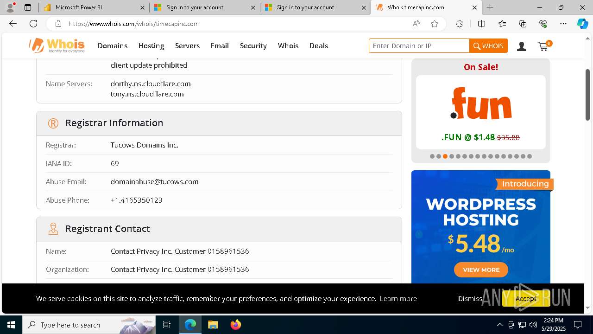The image size is (593, 334).
Task: Select Tucows Domains Inc. registrar value
Action: 145,145
